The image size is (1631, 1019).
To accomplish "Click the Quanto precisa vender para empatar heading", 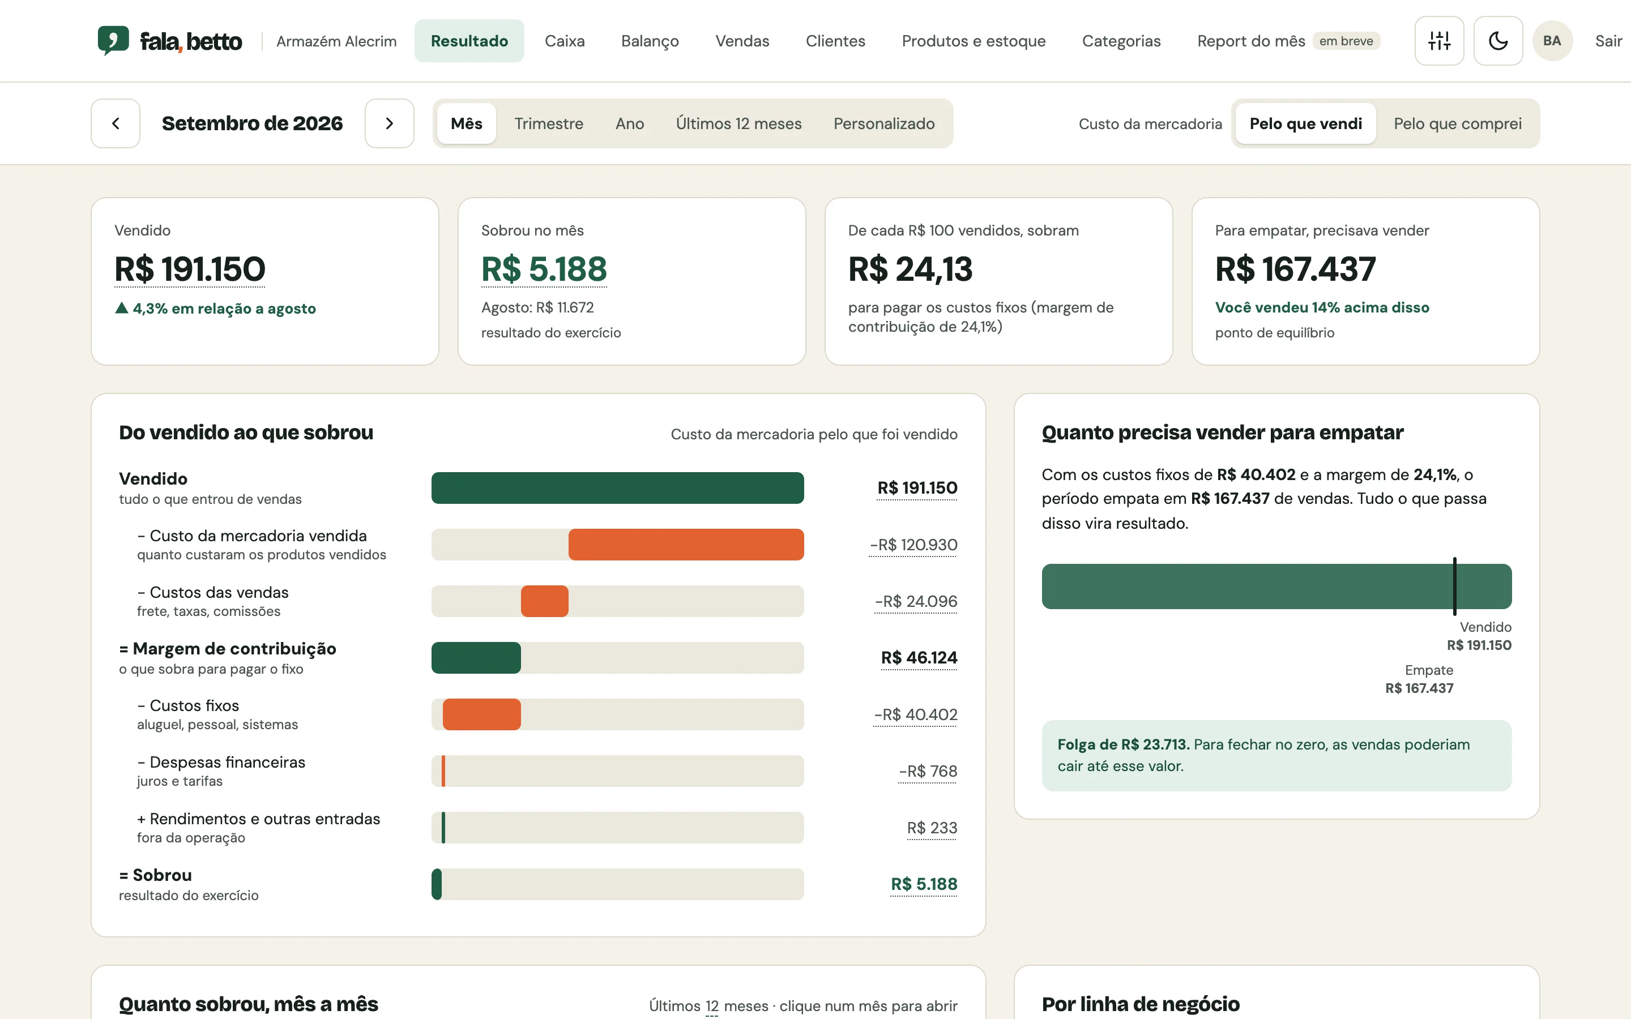I will [x=1223, y=433].
